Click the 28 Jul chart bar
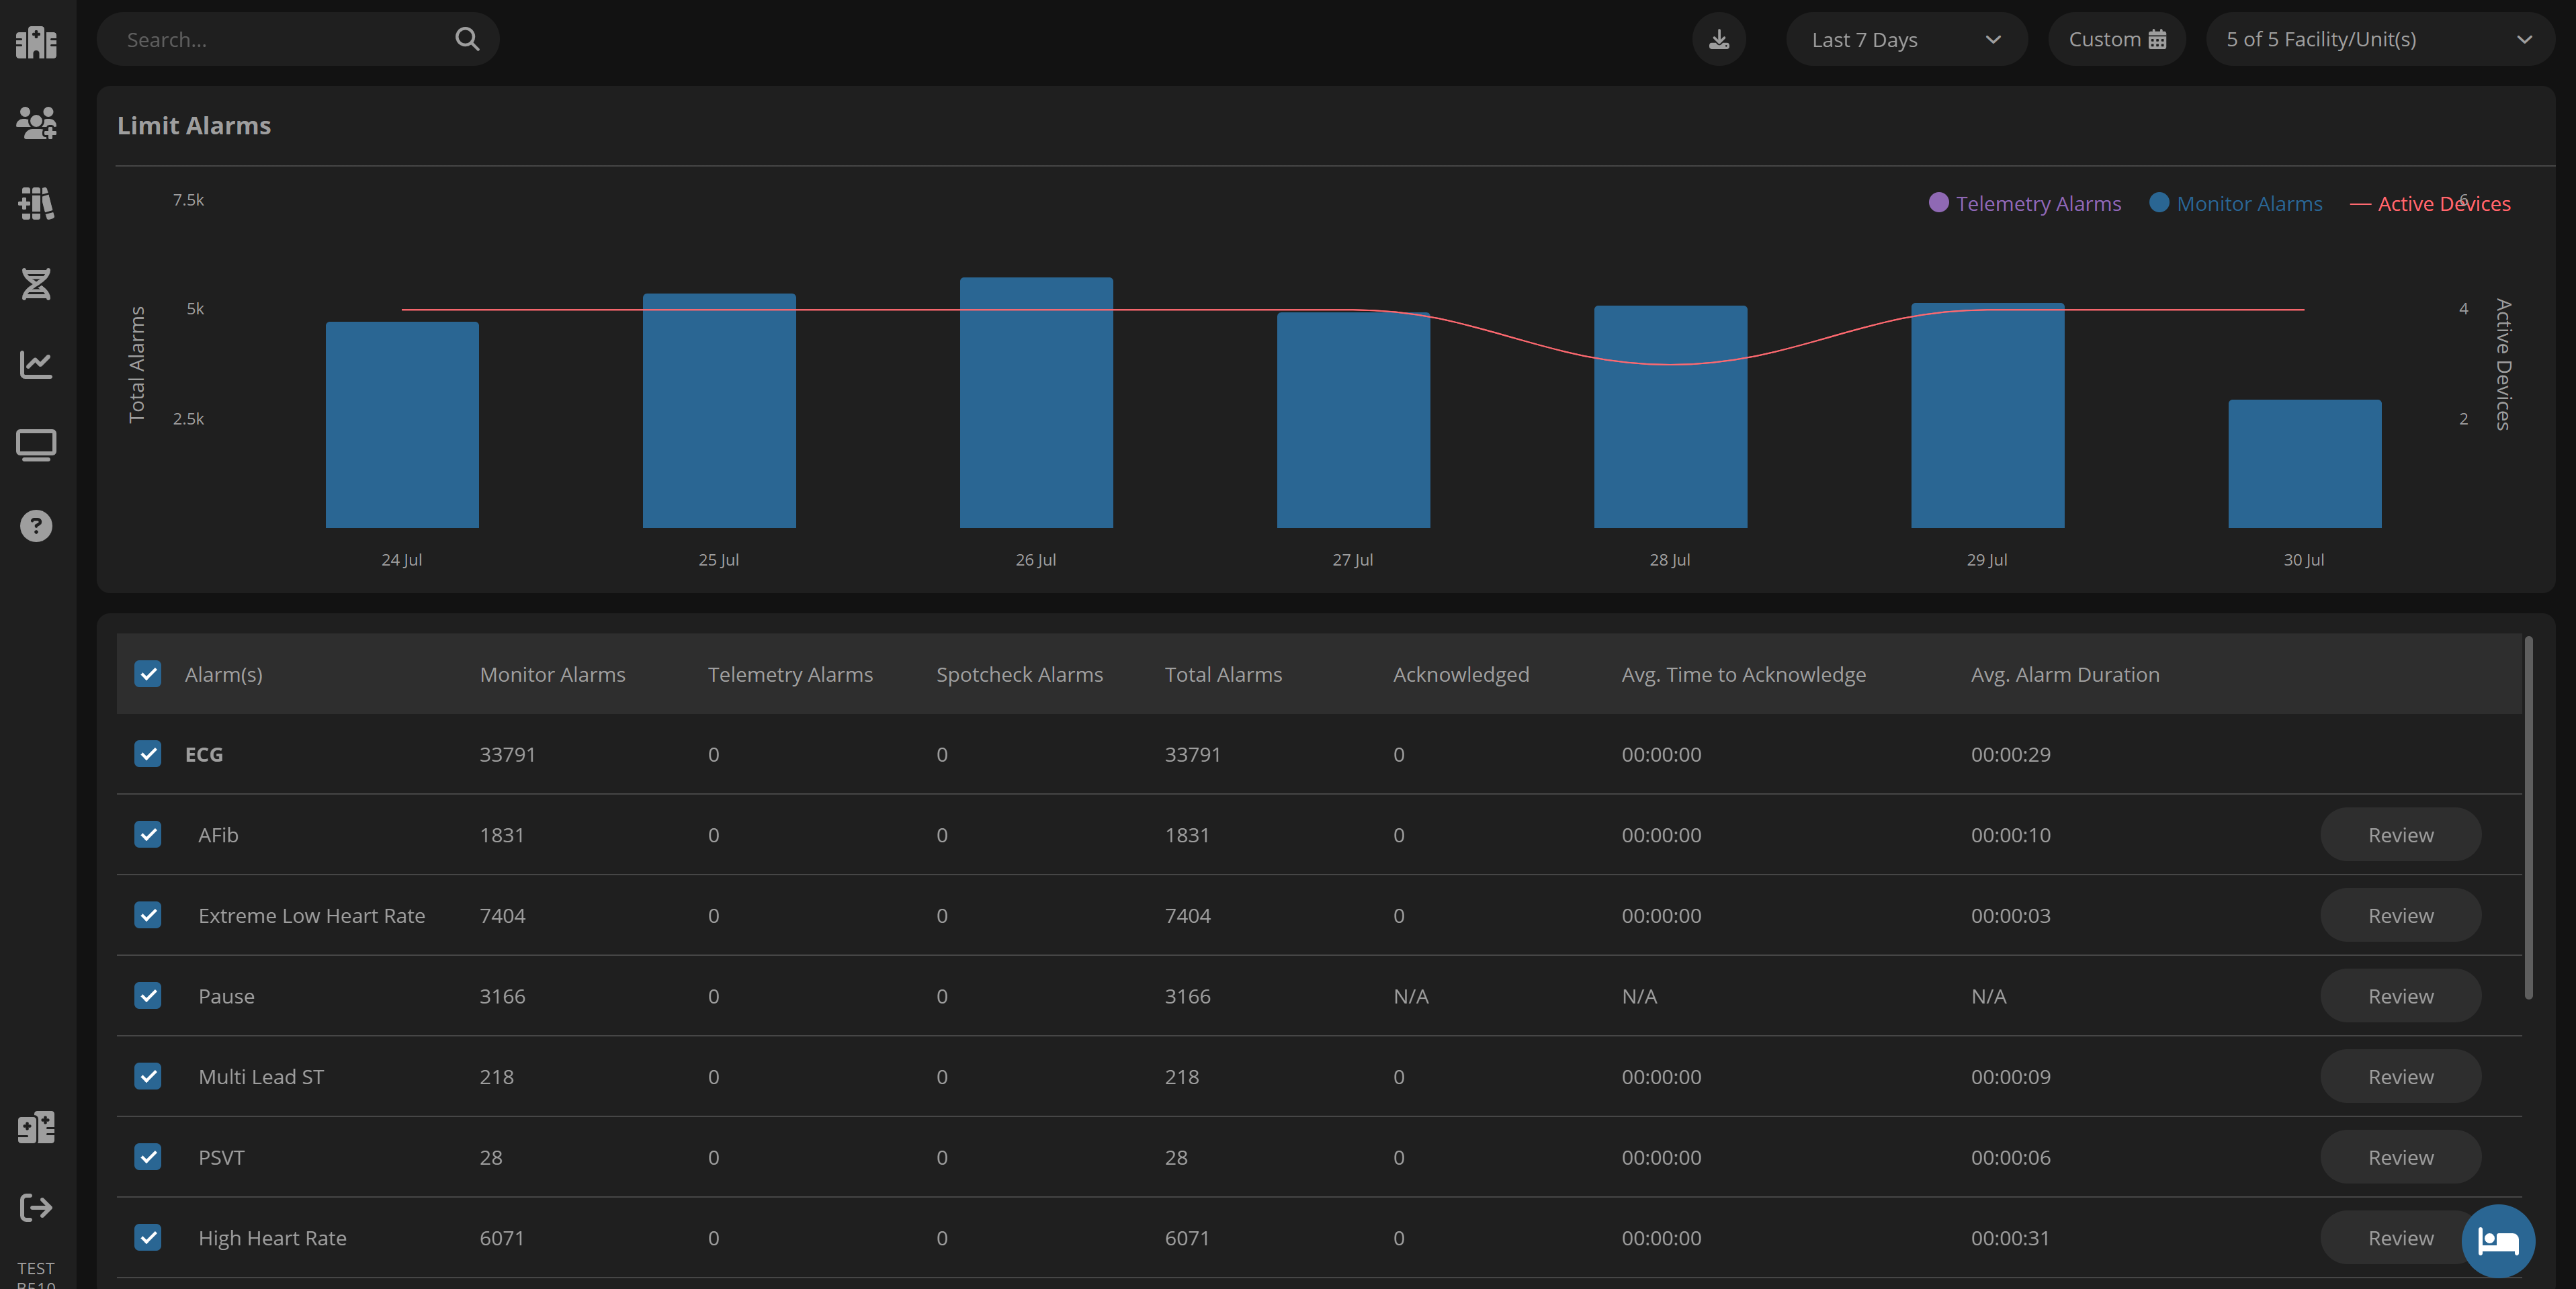2576x1289 pixels. [1670, 417]
